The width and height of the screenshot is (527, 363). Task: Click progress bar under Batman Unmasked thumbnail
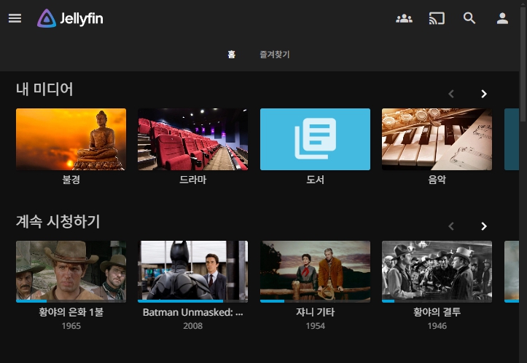[x=193, y=301]
